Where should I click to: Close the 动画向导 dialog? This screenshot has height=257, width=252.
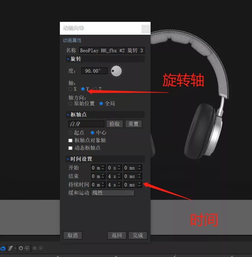145,29
